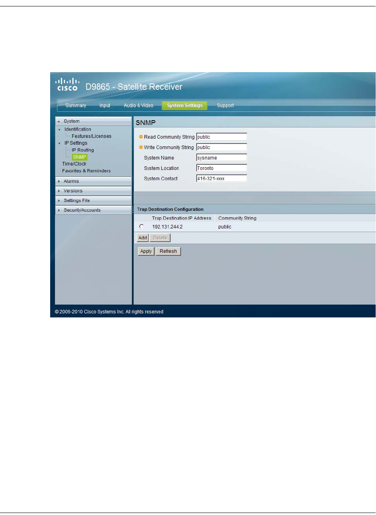The height and width of the screenshot is (515, 376).
Task: Go to the Support tab
Action: click(x=226, y=105)
